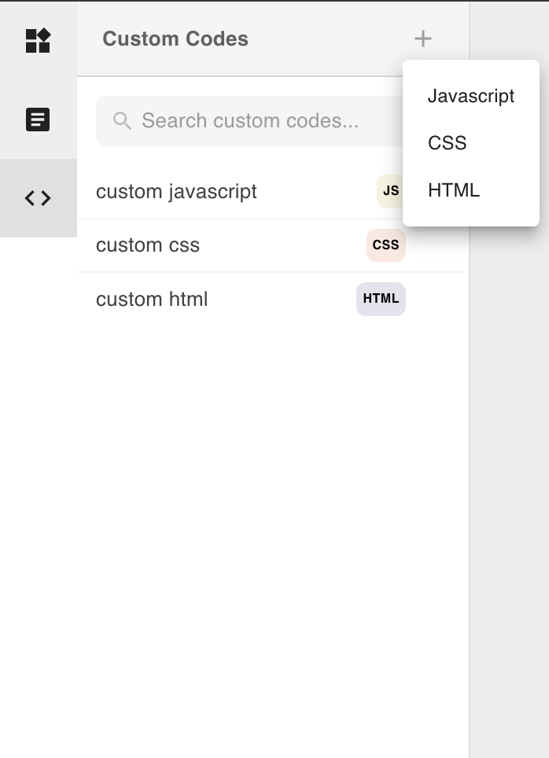Open the custom javascript entry
Viewport: 549px width, 758px height.
176,192
